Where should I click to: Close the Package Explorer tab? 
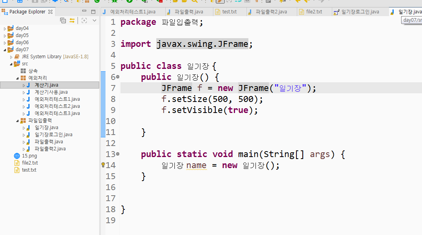50,12
